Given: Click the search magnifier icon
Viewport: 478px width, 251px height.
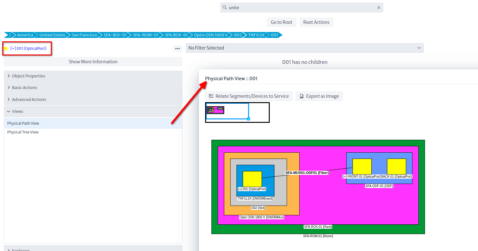Looking at the screenshot, I should coord(225,8).
